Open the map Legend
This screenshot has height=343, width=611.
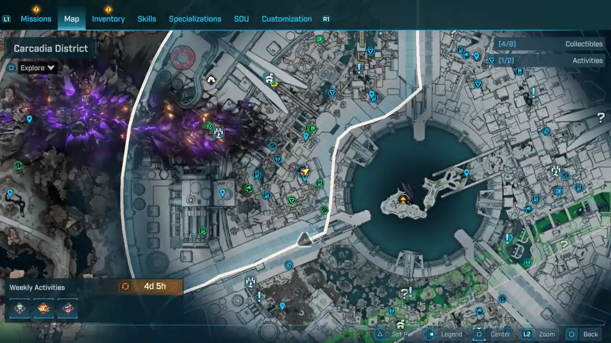[x=446, y=334]
